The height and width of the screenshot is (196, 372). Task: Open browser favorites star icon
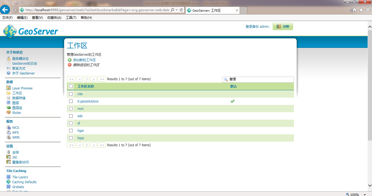tap(361, 10)
